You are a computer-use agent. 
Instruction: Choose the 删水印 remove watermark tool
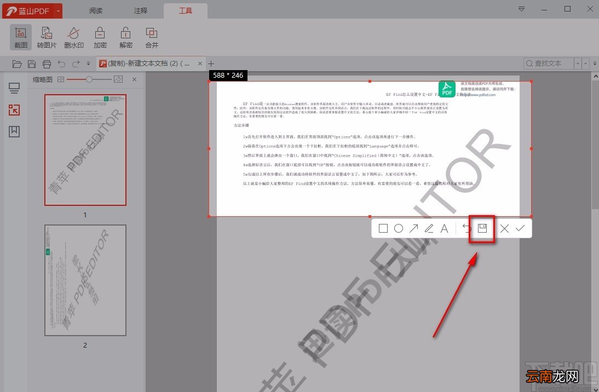[74, 37]
